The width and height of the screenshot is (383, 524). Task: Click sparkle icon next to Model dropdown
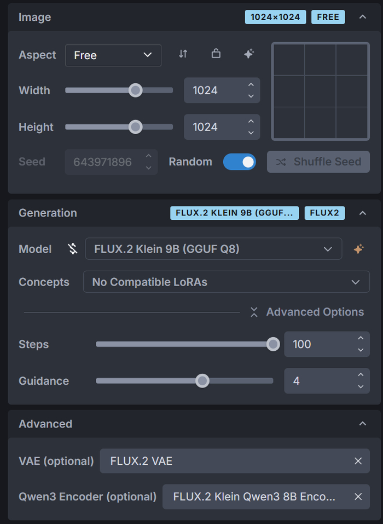[358, 249]
